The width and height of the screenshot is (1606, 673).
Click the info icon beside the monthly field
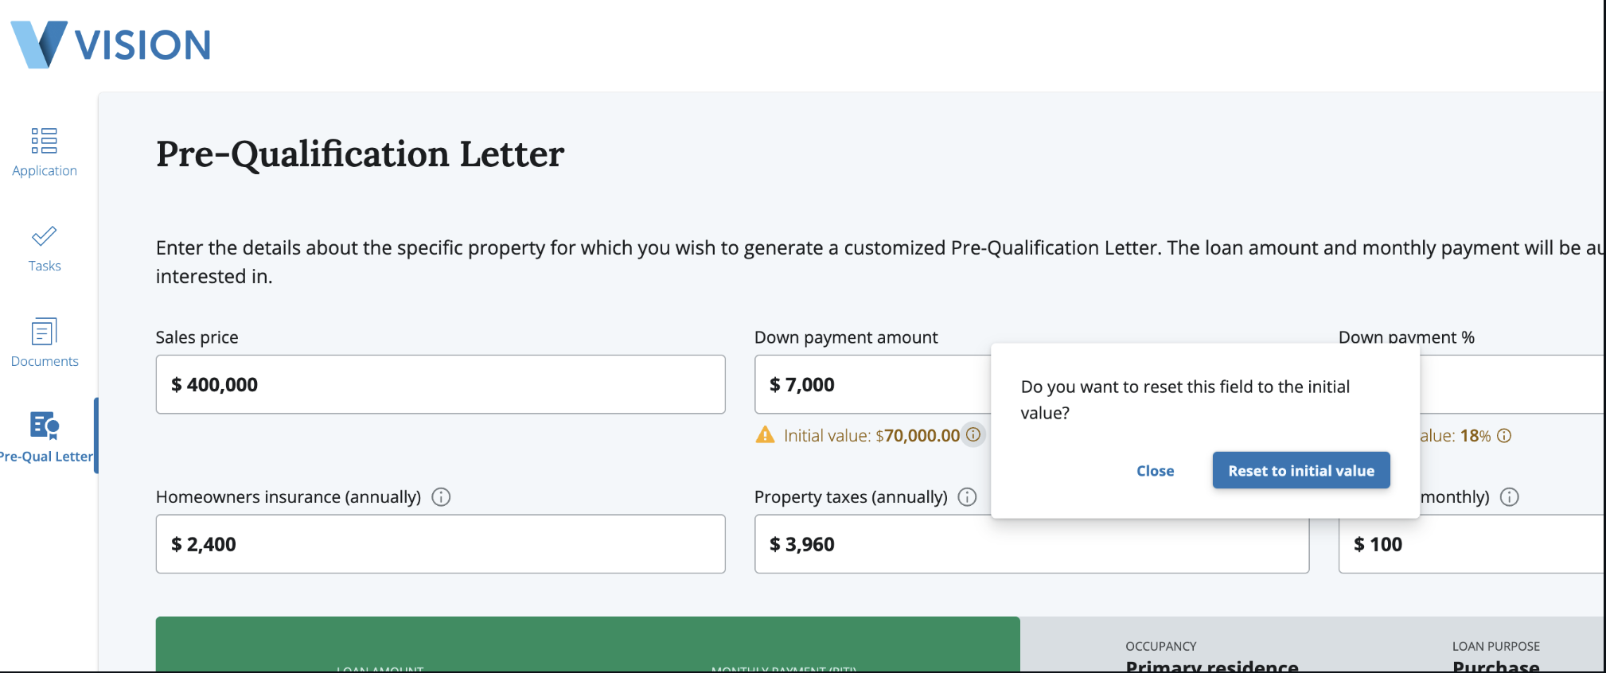coord(1509,497)
